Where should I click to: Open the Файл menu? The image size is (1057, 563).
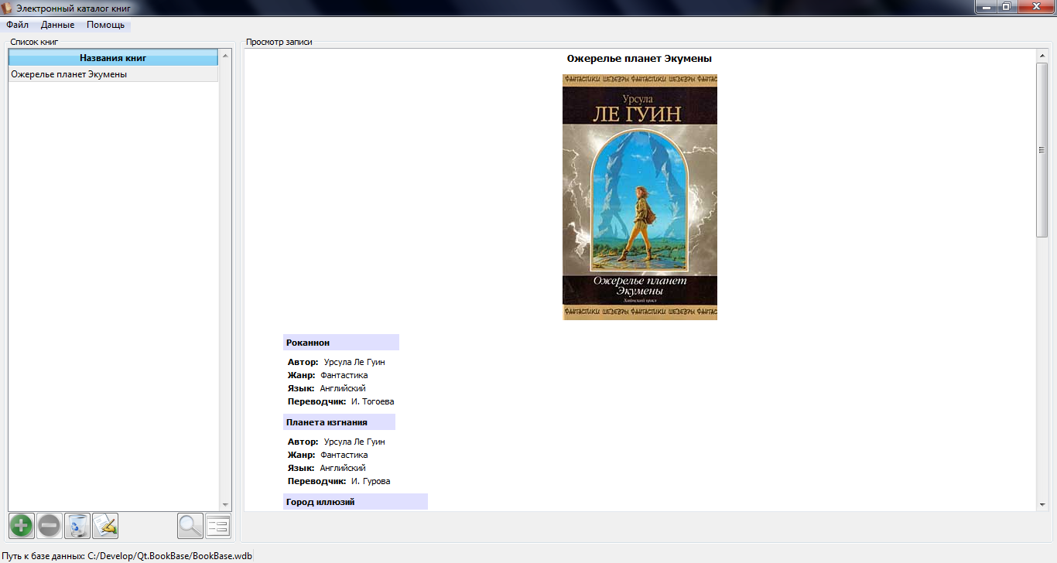pos(17,25)
